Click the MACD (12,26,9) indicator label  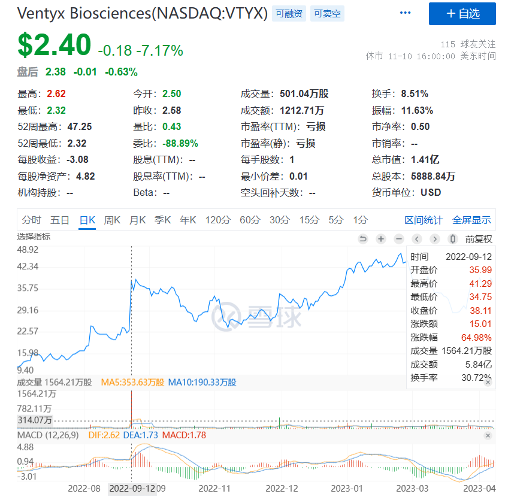48,435
